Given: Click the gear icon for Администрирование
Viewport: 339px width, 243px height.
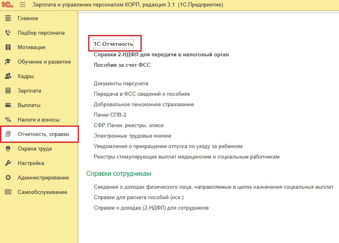Looking at the screenshot, I should point(8,178).
